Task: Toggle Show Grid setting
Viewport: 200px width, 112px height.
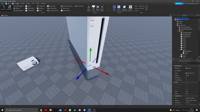Action: [x=114, y=8]
